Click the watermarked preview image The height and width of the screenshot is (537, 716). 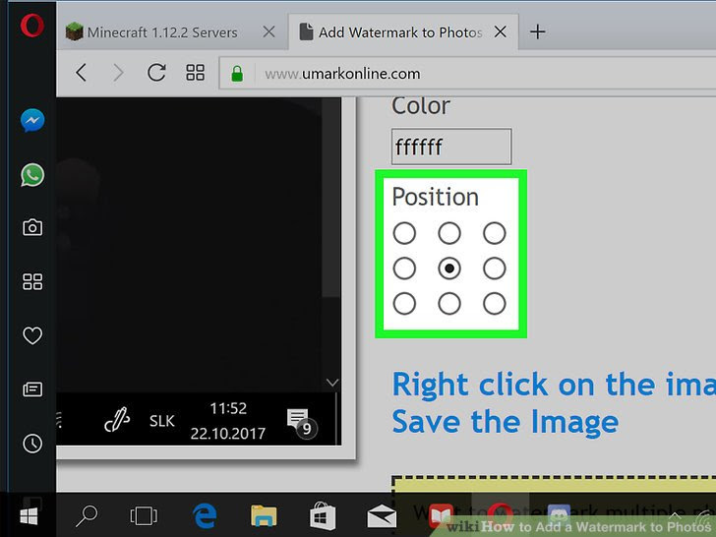tap(199, 271)
